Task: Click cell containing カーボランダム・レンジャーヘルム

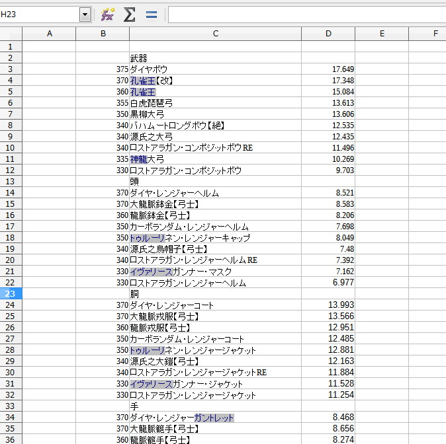Action: click(x=215, y=227)
